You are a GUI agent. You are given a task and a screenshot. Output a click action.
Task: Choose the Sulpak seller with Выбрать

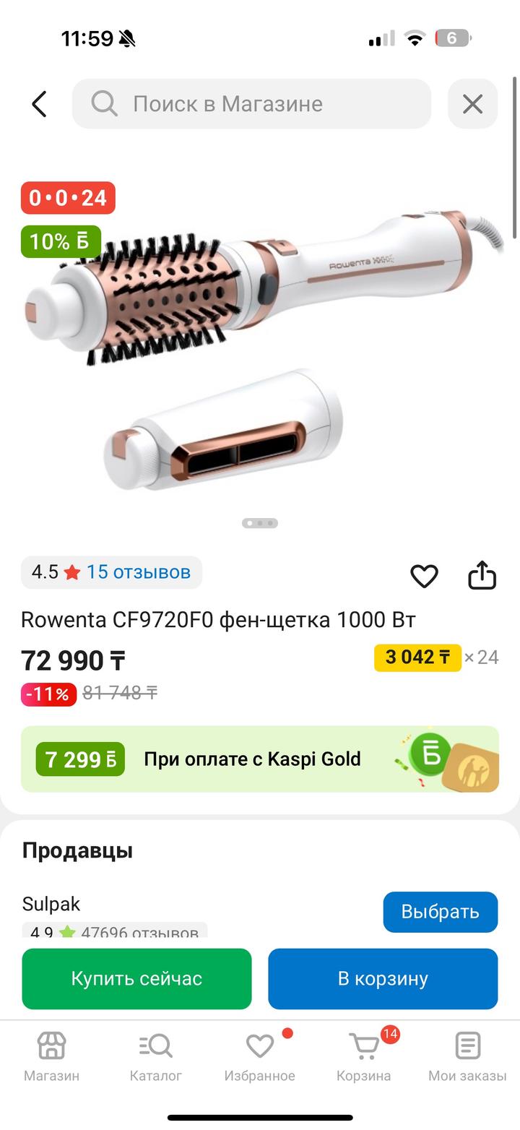click(441, 912)
